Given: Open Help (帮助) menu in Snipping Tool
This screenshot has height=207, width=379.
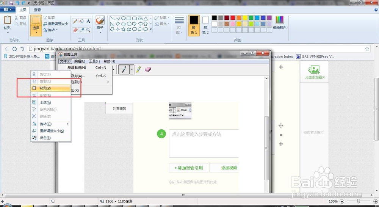Looking at the screenshot, I should tap(109, 61).
